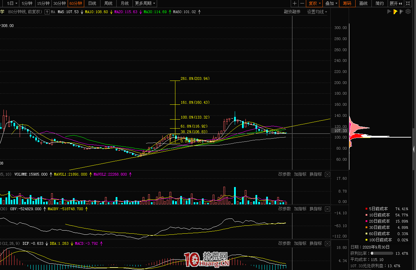The image size is (416, 270).
Task: Select the yellow flame chip view icon
Action: tap(395, 12)
